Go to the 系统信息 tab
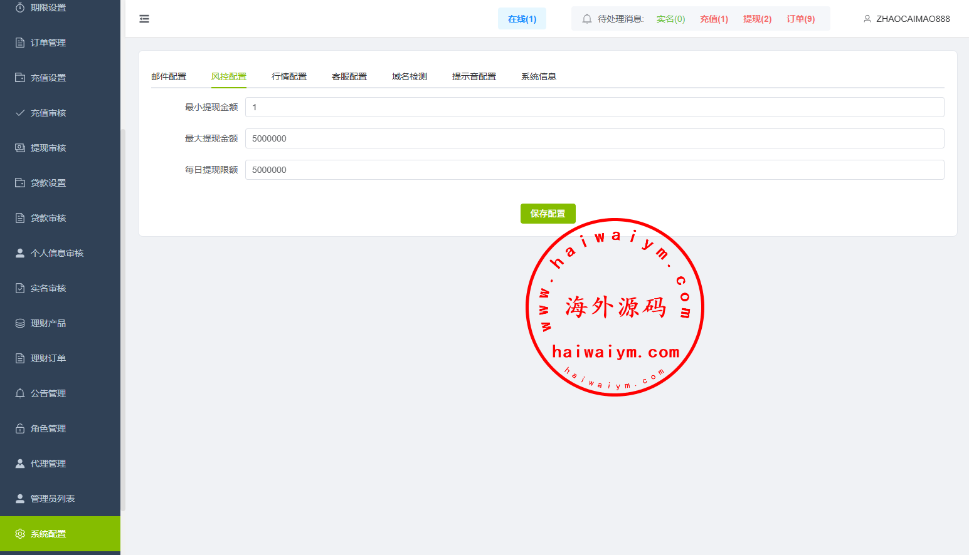The height and width of the screenshot is (555, 969). (x=539, y=76)
